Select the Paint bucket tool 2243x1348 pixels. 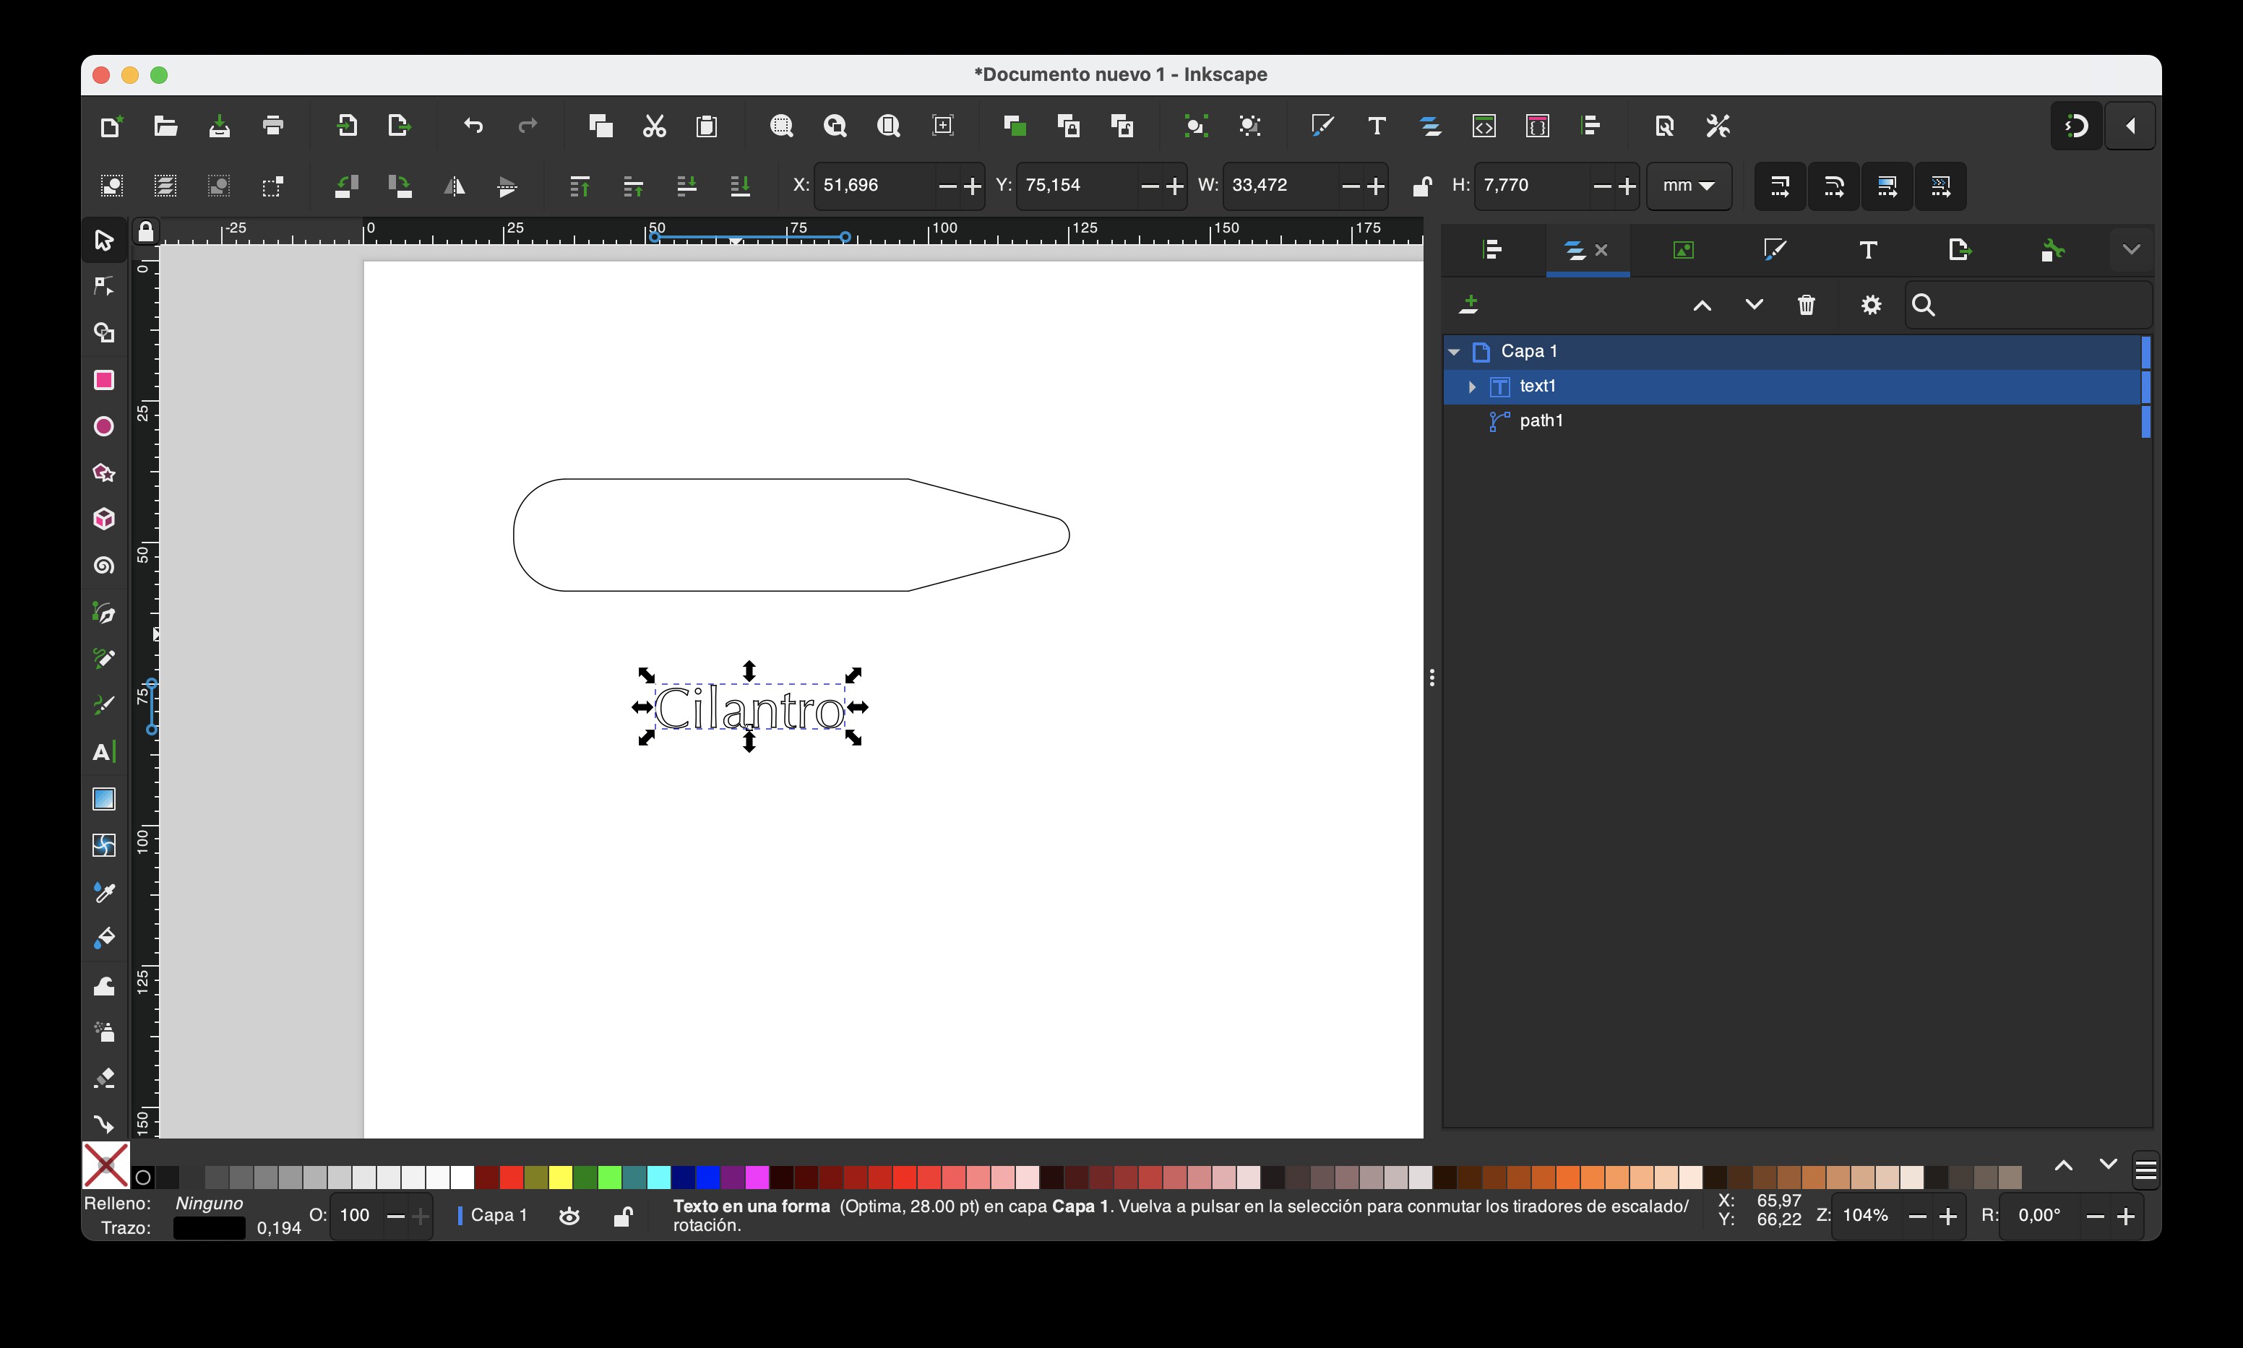[x=103, y=938]
